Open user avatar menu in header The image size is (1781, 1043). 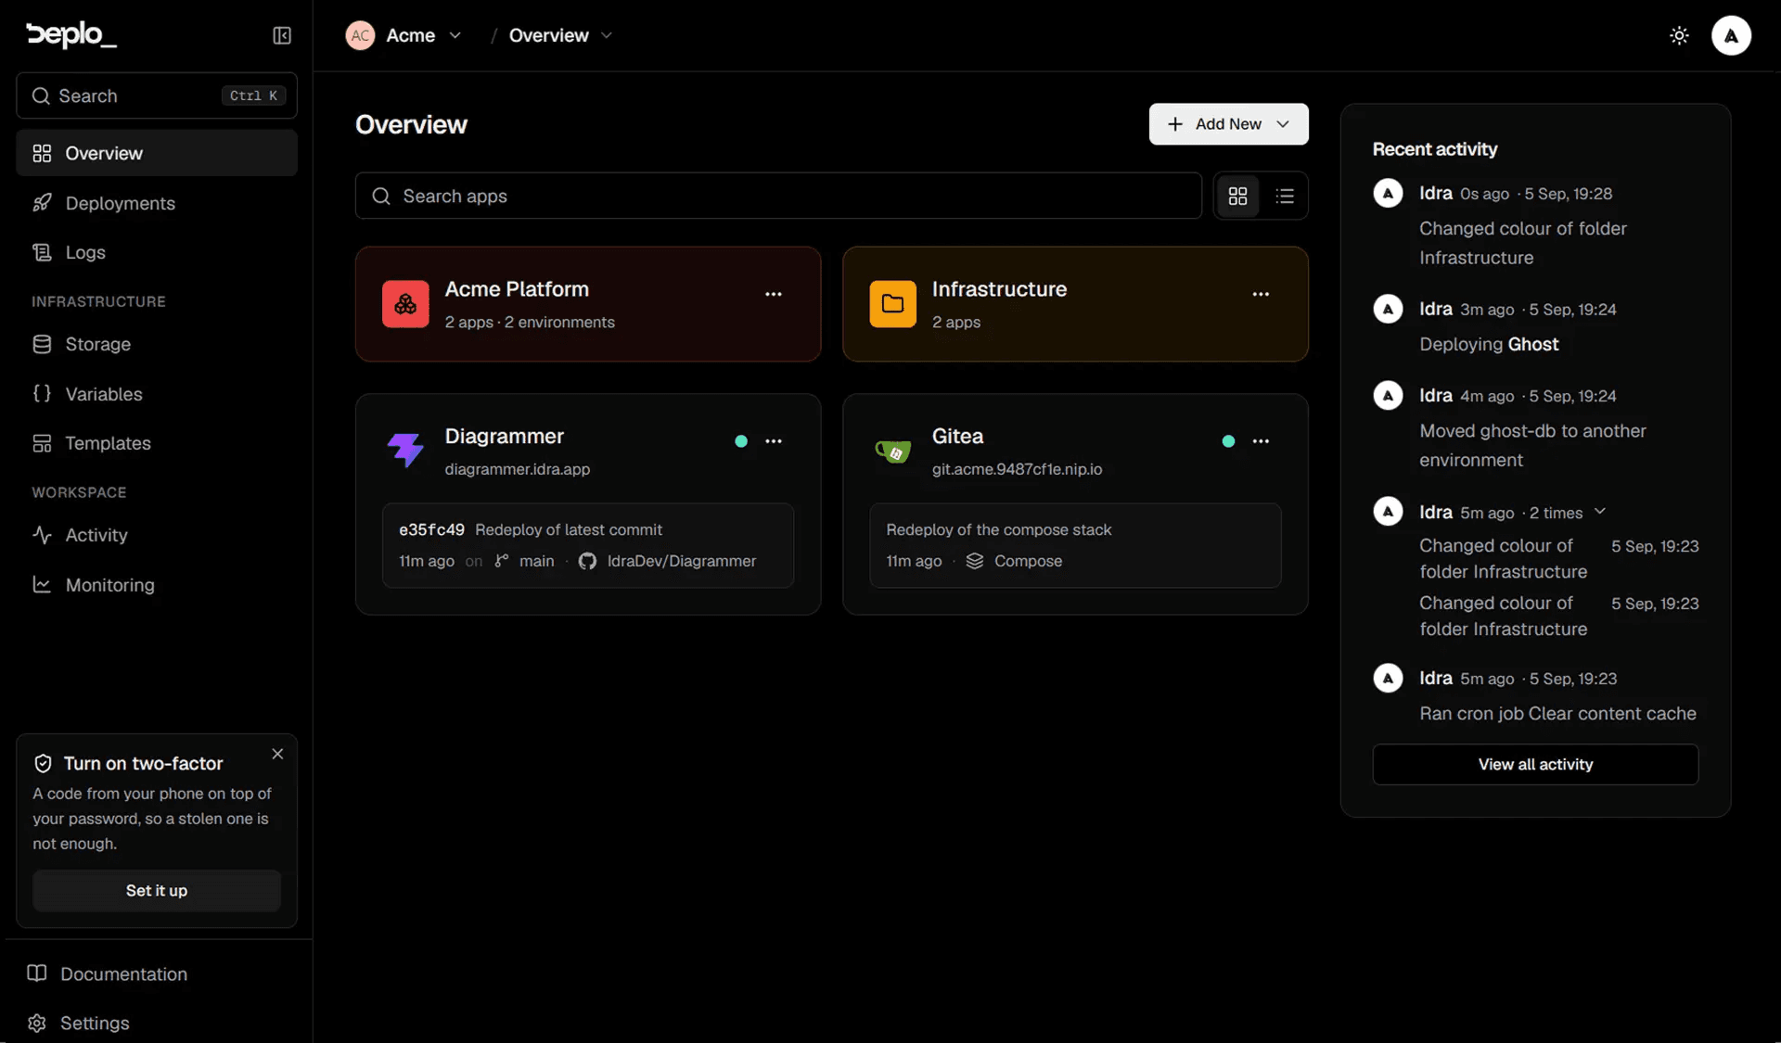tap(1731, 35)
